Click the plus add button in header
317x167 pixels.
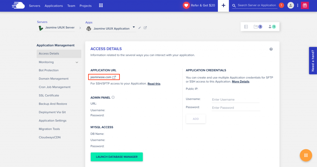(224, 6)
